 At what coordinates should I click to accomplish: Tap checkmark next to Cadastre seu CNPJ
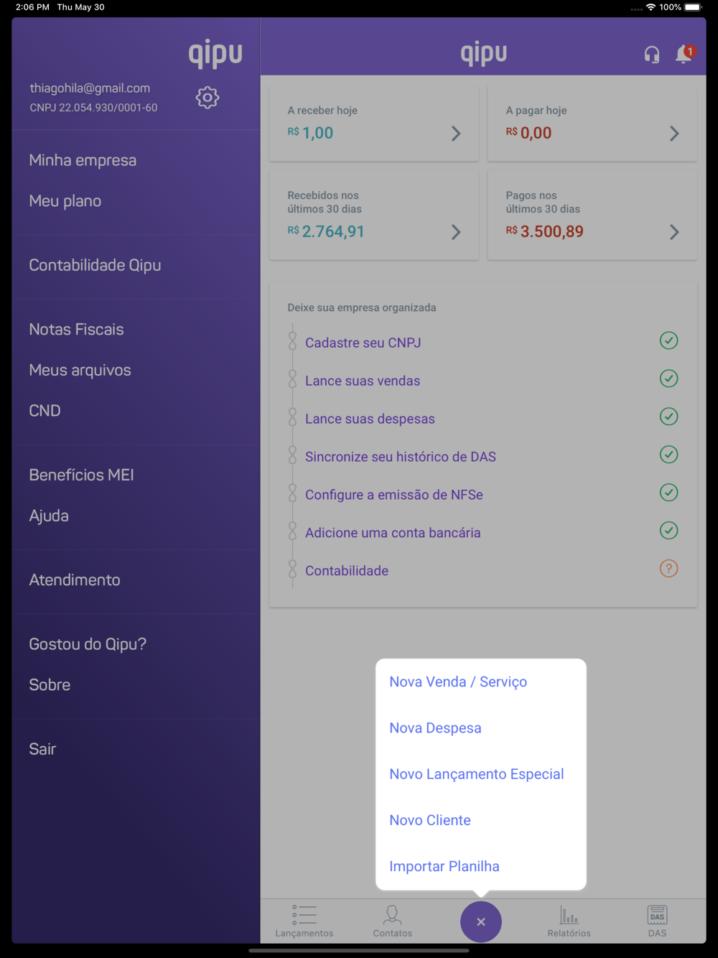668,340
